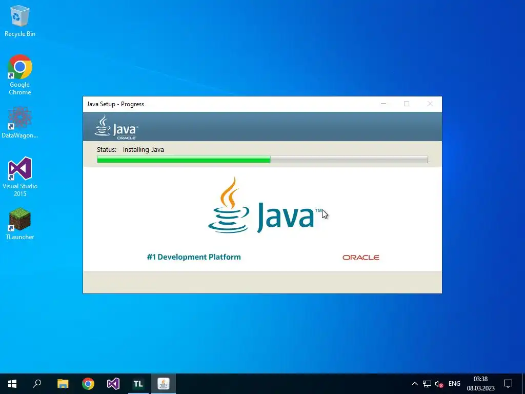Click the disabled maximize button in Java Setup
This screenshot has width=525, height=394.
(407, 104)
